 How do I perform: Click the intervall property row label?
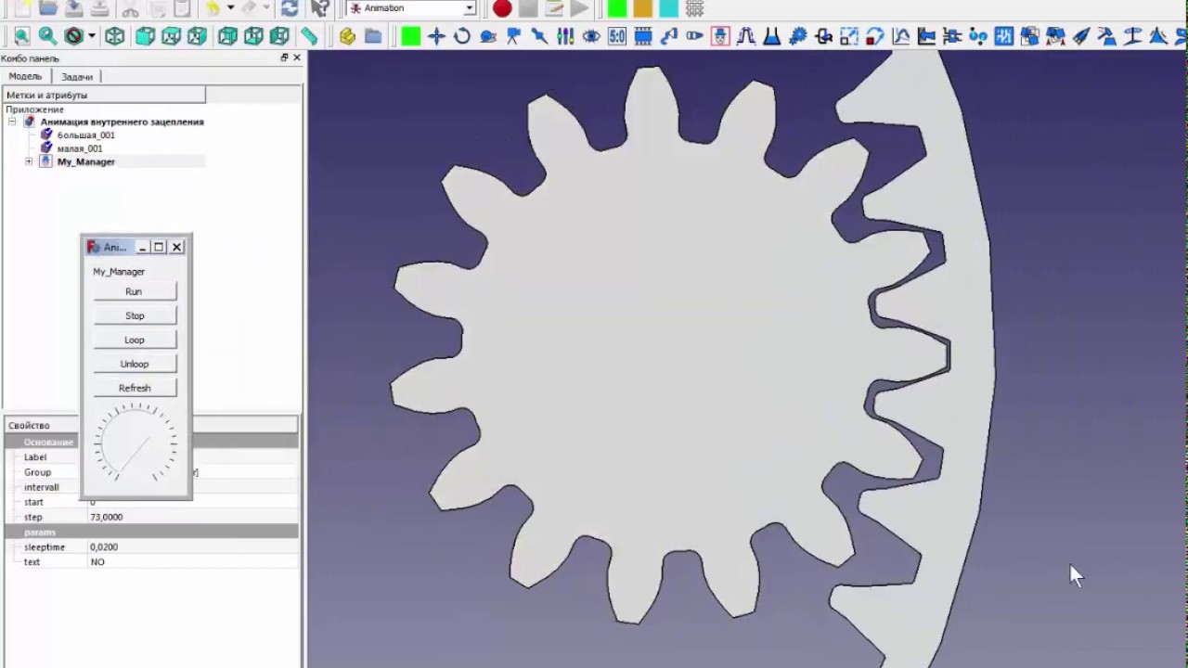42,487
